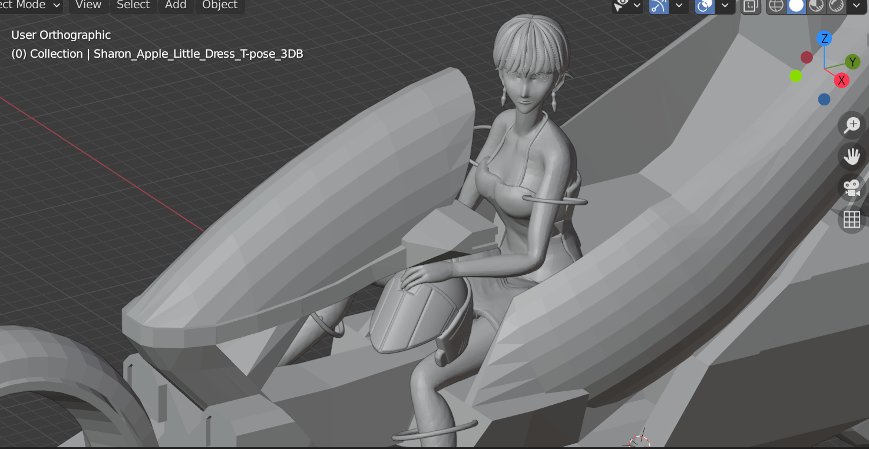
Task: Click the red X axis gizmo ball
Action: (842, 81)
